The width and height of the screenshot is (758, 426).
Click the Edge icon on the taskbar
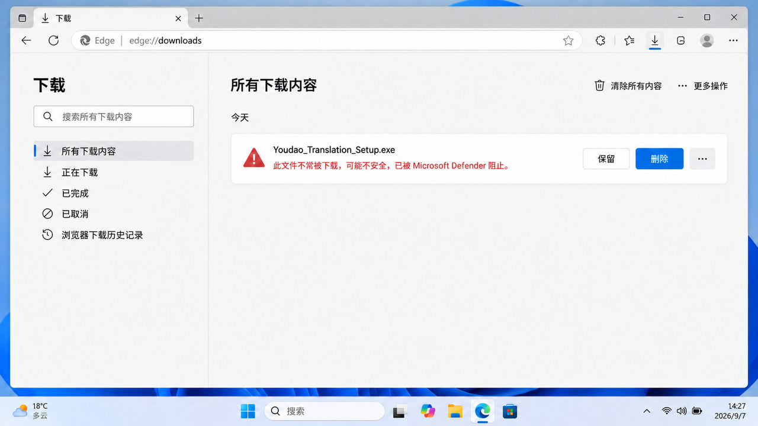pos(483,411)
